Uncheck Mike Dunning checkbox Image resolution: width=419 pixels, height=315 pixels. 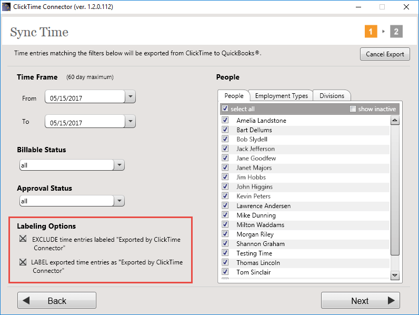(x=225, y=215)
